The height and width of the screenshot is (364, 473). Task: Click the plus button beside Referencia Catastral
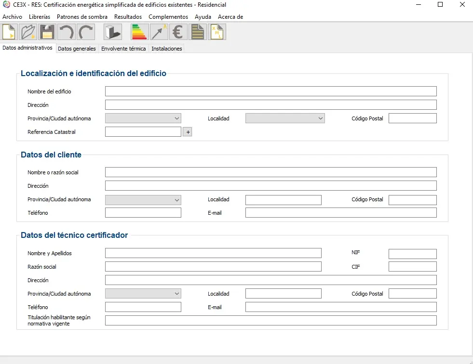[188, 132]
